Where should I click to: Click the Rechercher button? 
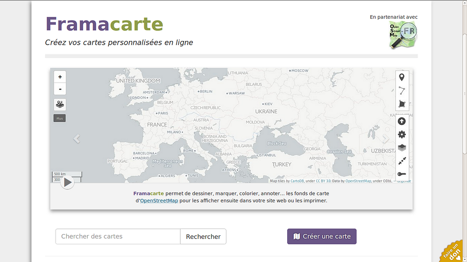203,236
